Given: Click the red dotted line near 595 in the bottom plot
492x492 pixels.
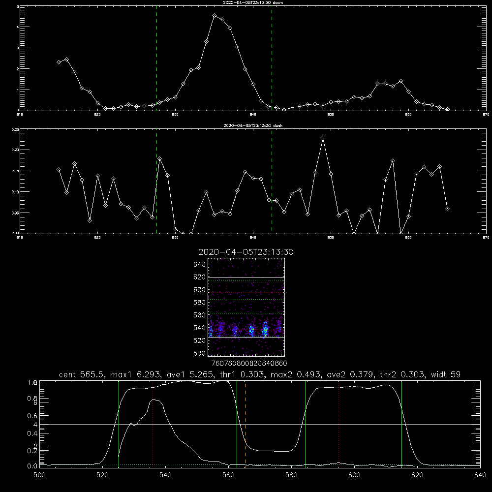Looking at the screenshot, I should pos(338,424).
